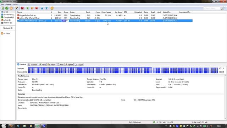227x128 pixels.
Task: Sort torrents by the Status column header
Action: 72,12
